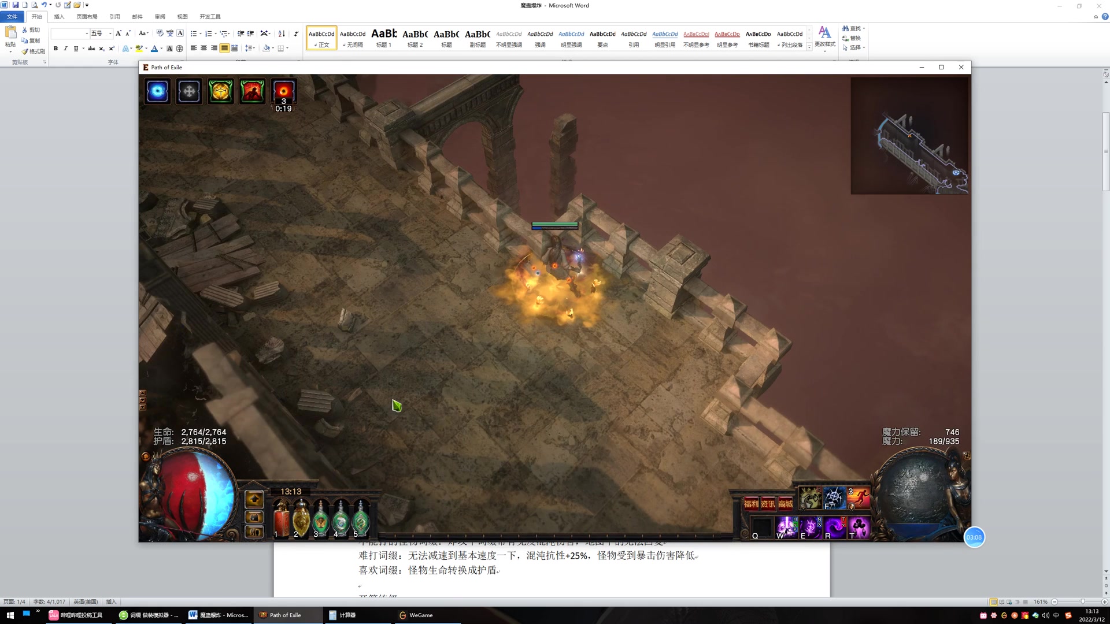Open the font name dropdown
Image resolution: width=1110 pixels, height=624 pixels.
[87, 34]
